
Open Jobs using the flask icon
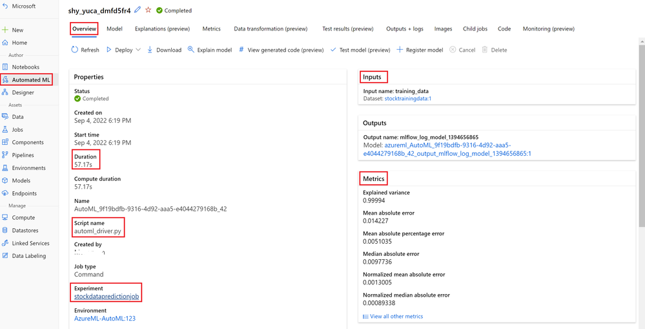tap(5, 130)
